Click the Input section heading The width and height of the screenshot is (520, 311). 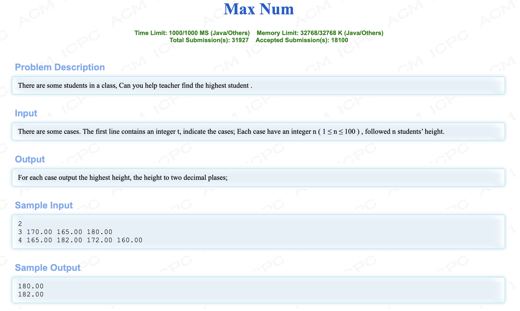coord(26,113)
